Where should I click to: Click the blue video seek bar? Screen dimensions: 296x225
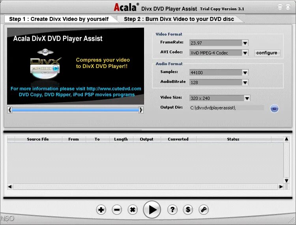click(x=75, y=110)
